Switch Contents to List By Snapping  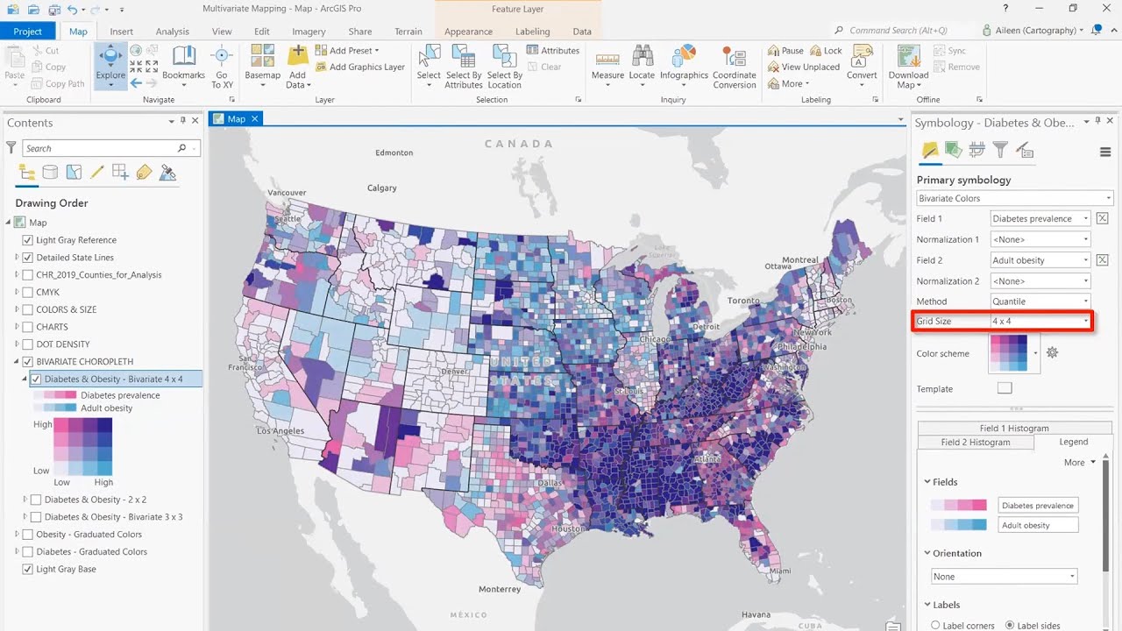pyautogui.click(x=121, y=173)
